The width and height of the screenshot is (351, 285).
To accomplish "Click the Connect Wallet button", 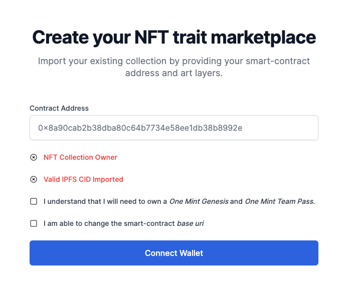I will [174, 253].
